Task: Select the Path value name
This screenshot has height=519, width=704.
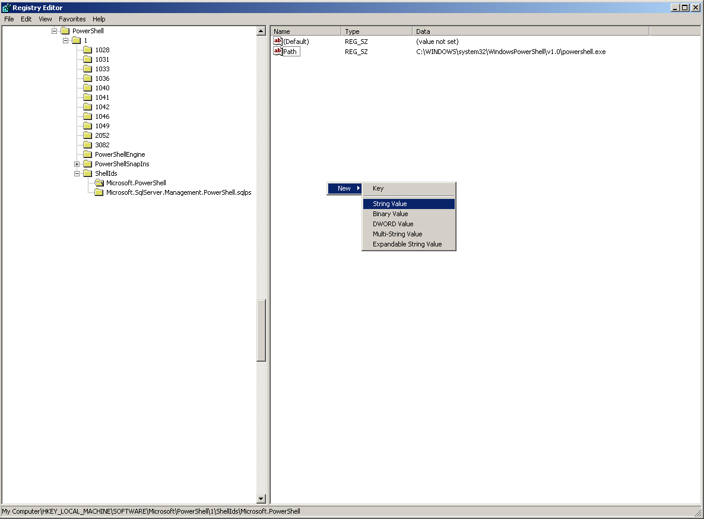Action: [290, 52]
